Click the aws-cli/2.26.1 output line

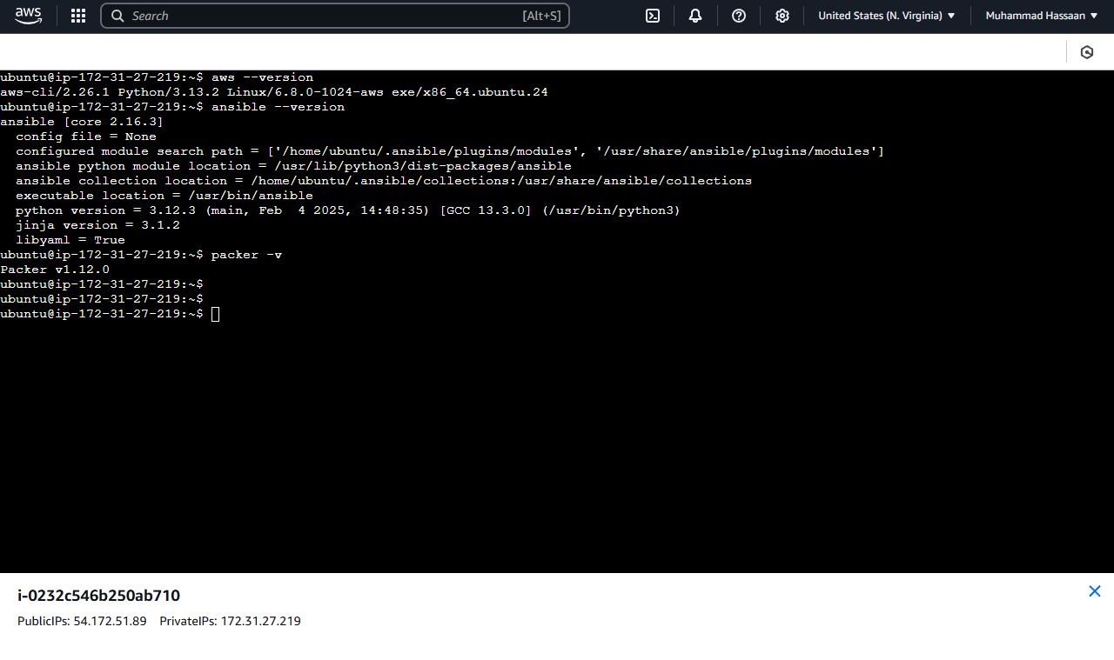(x=274, y=92)
